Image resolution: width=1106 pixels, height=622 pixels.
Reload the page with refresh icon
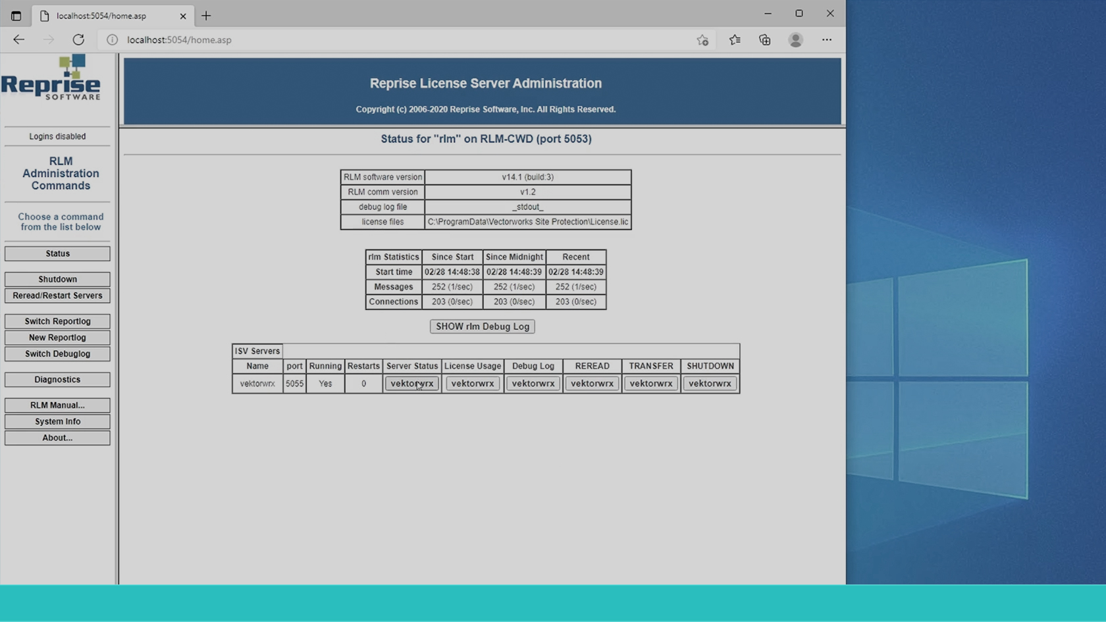pos(78,39)
